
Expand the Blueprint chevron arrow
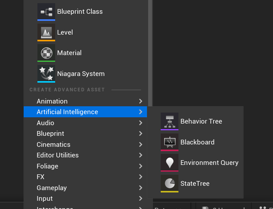[141, 133]
